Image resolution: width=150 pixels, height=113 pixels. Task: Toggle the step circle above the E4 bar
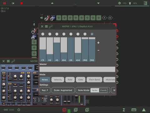(x=50, y=34)
